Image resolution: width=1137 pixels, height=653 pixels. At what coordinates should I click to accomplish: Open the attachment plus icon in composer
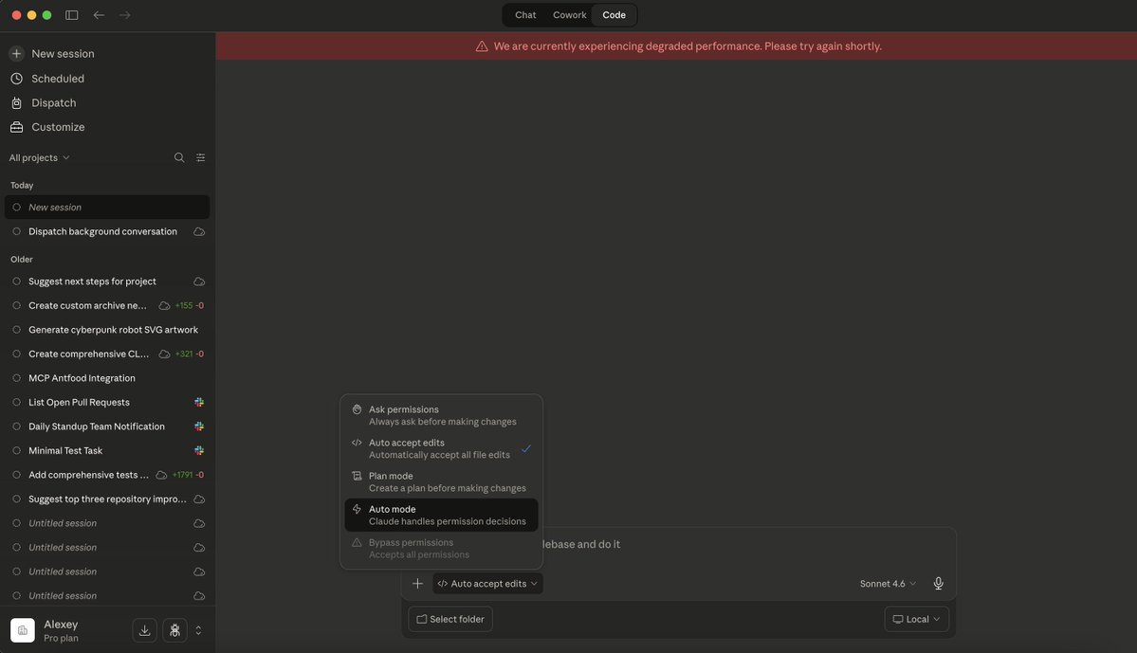(417, 585)
